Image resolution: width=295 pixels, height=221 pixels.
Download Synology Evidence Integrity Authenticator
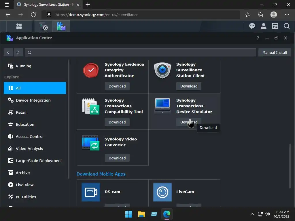(117, 86)
